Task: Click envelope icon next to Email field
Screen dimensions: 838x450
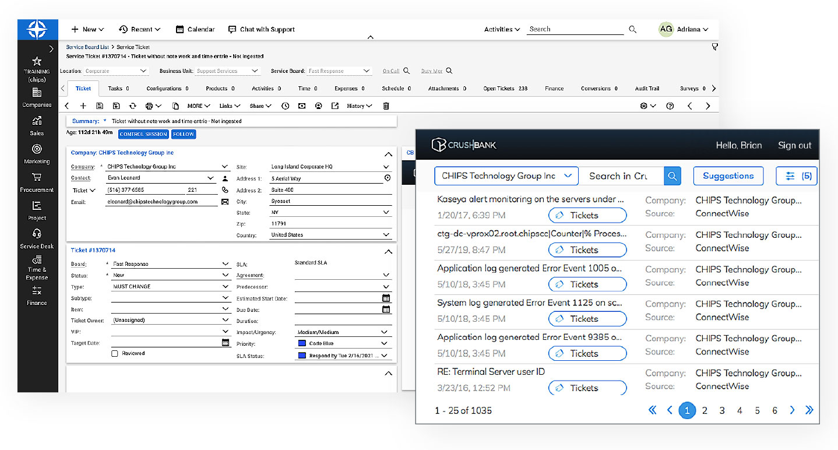Action: tap(225, 202)
